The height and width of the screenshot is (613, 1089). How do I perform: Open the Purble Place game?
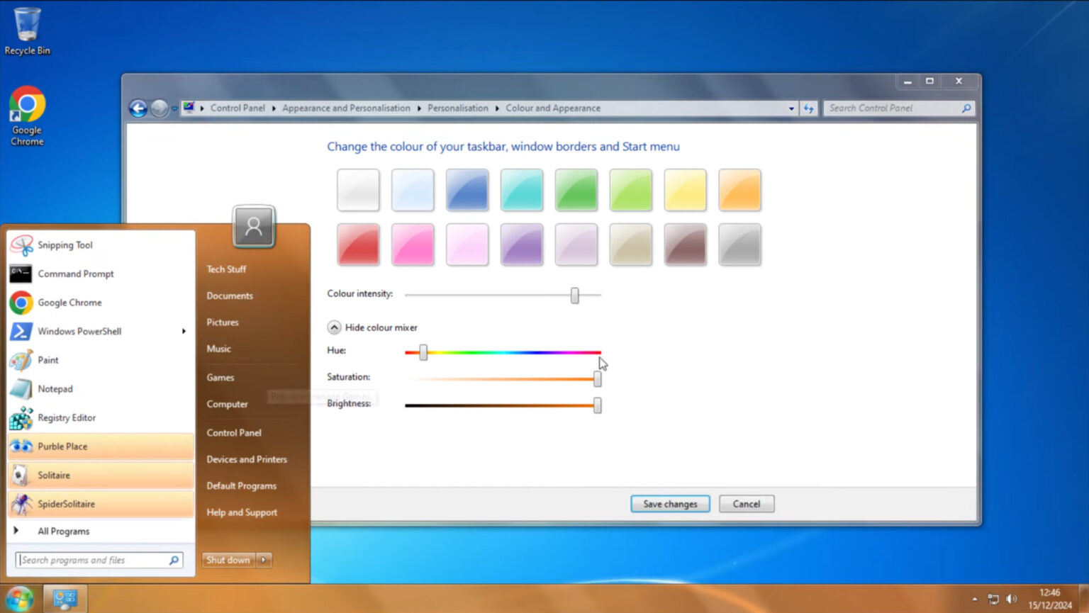[x=62, y=446]
